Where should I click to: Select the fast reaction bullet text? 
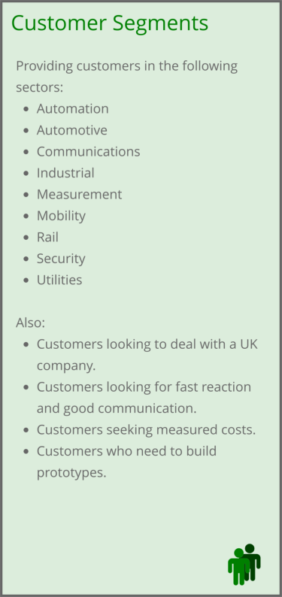tap(144, 398)
